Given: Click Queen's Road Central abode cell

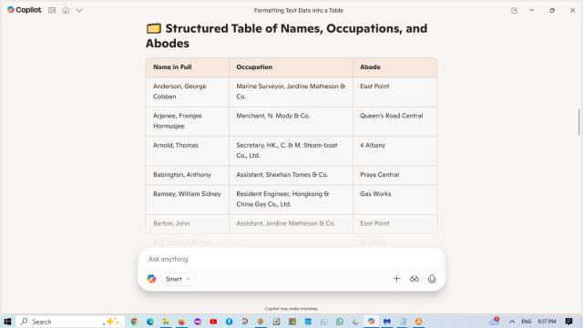Looking at the screenshot, I should point(394,121).
